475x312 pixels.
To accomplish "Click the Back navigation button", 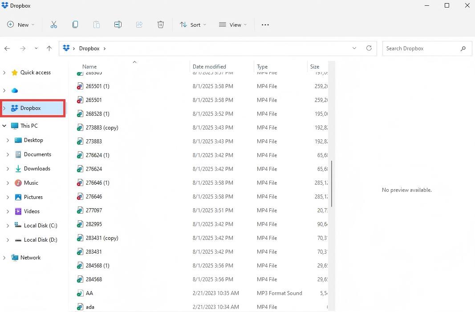I will coord(7,48).
